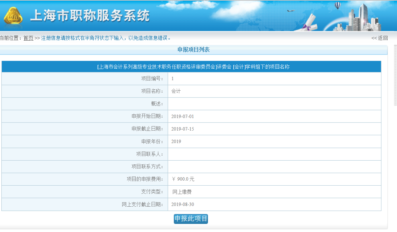
Task: Go back using the <<返回 link
Action: pos(379,38)
